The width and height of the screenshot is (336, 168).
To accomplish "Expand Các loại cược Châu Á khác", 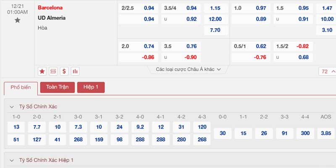I will [x=188, y=69].
